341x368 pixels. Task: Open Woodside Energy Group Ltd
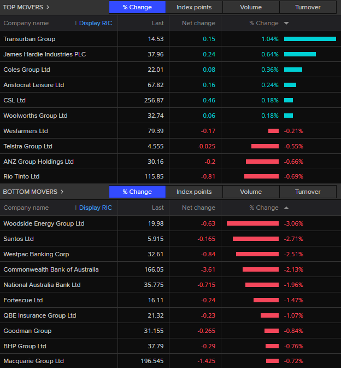tap(44, 223)
